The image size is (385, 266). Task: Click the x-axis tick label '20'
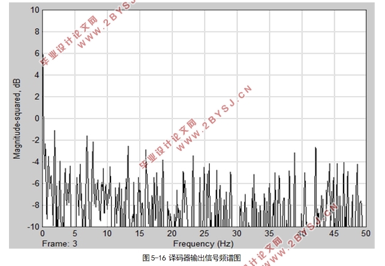172,234
